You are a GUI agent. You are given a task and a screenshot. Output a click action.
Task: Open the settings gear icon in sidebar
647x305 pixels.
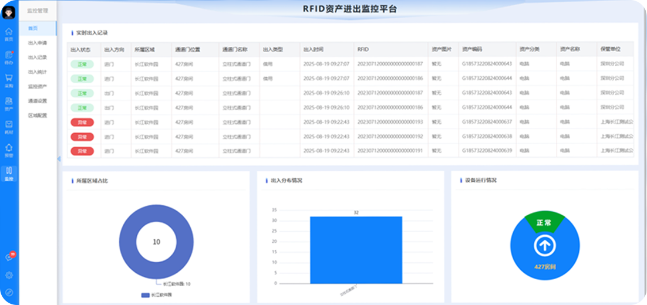(9, 275)
